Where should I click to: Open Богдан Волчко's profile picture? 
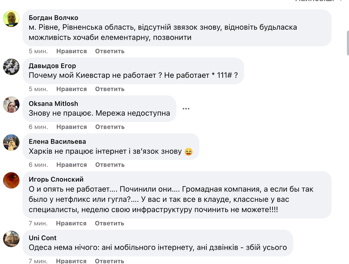(11, 19)
